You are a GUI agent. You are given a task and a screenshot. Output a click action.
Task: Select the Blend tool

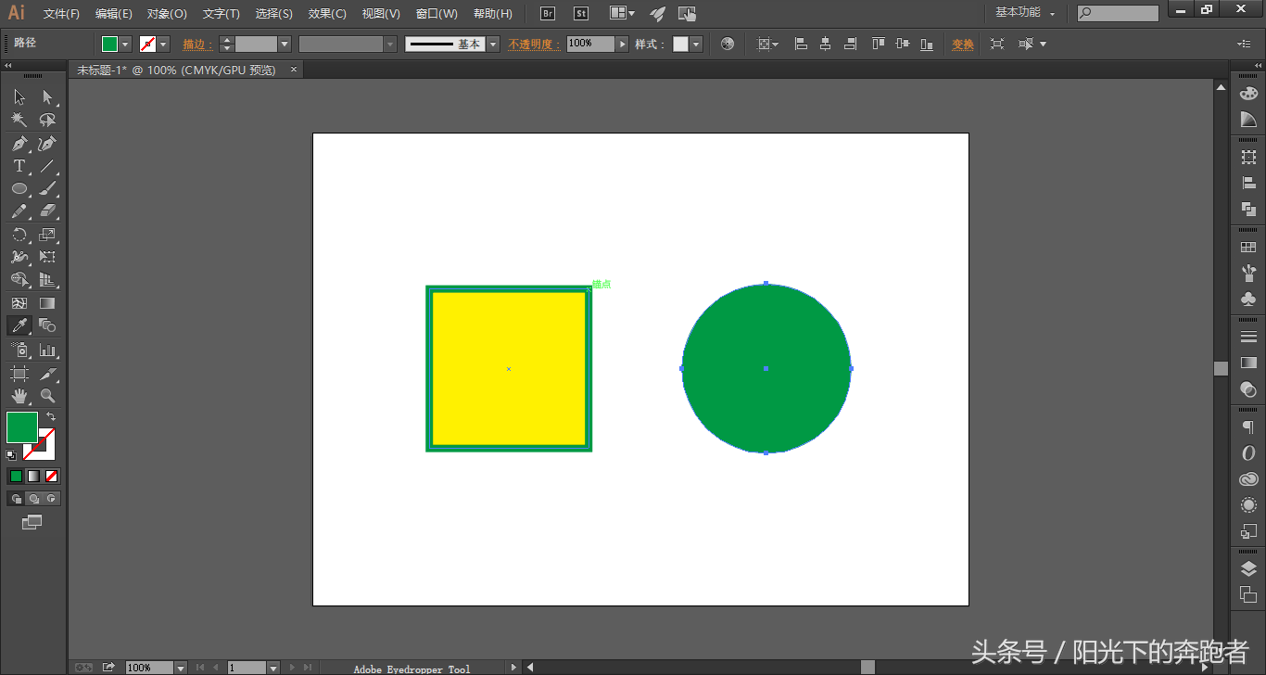pos(47,325)
